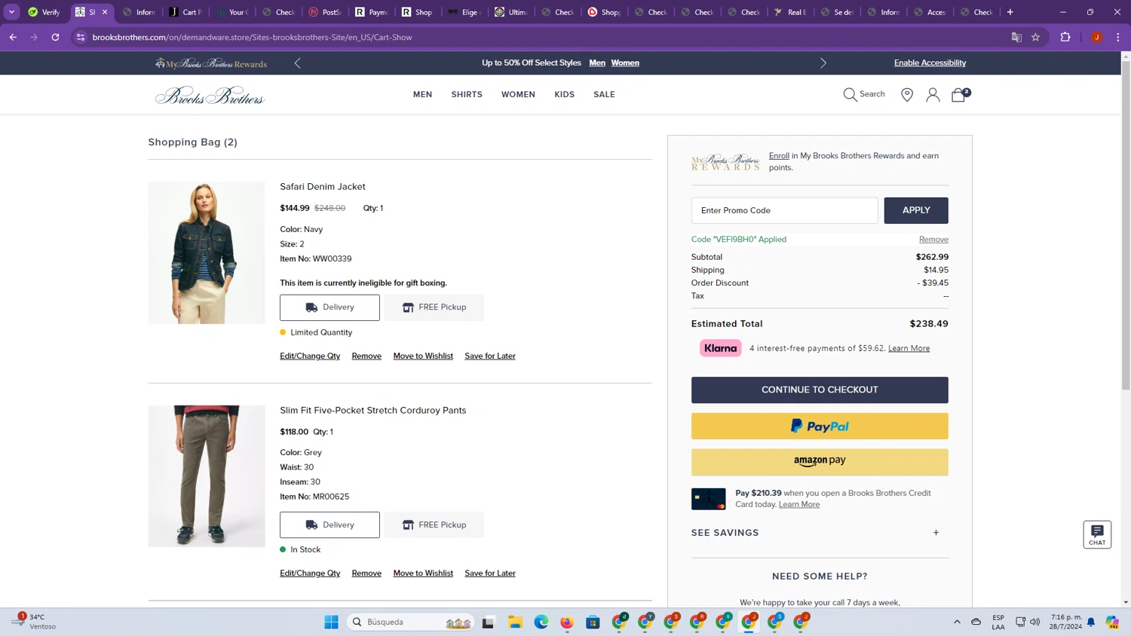Open the store locator pin icon

[x=907, y=94]
